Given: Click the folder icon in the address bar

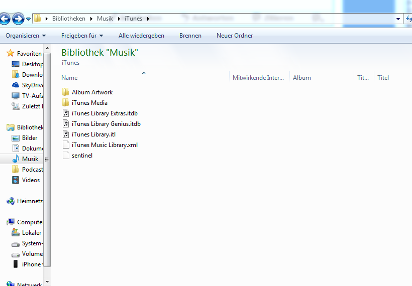Looking at the screenshot, I should tap(38, 19).
